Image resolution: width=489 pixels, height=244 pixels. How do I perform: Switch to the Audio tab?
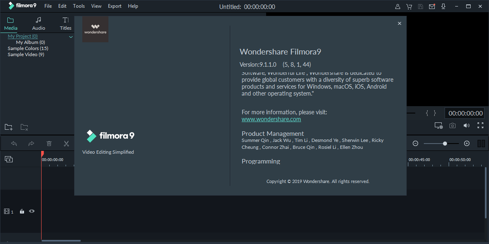tap(39, 24)
